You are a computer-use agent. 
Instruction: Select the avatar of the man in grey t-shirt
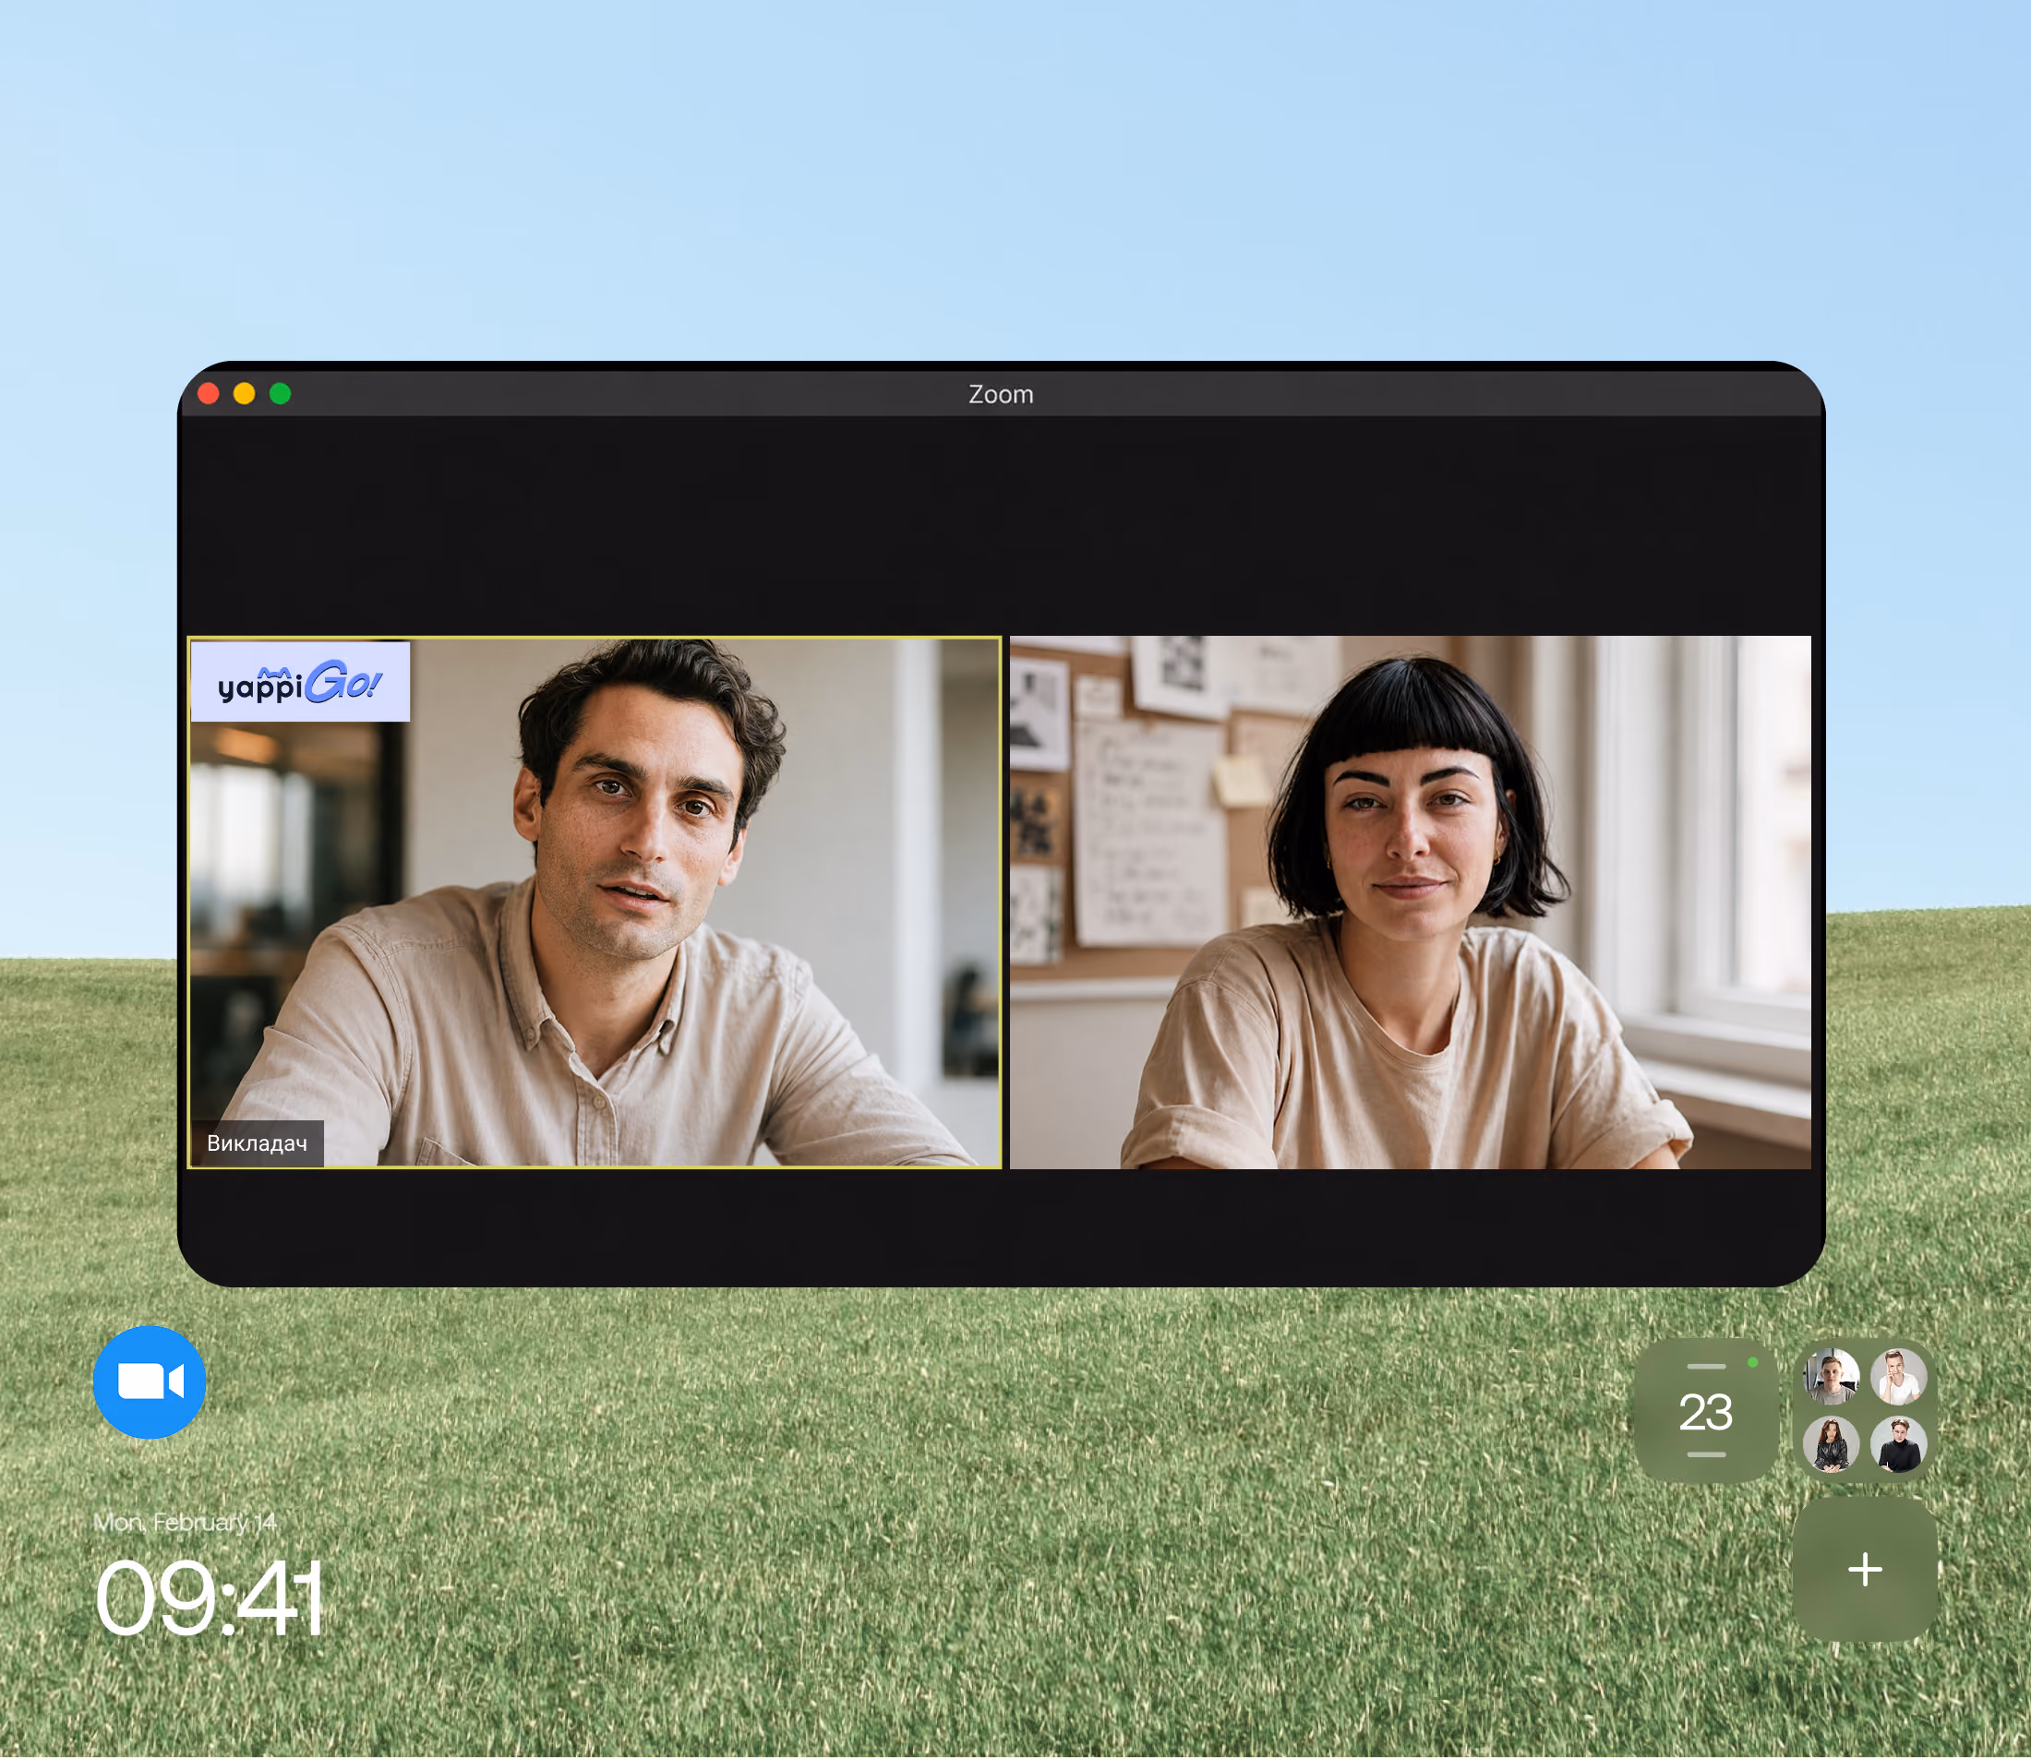(x=1831, y=1376)
